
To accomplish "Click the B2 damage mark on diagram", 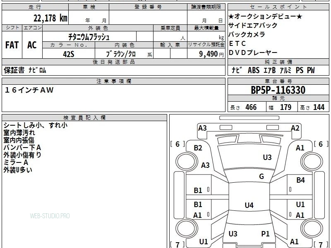I will point(198,148).
